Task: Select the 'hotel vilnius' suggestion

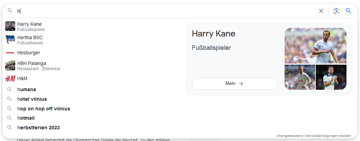Action: coord(32,99)
